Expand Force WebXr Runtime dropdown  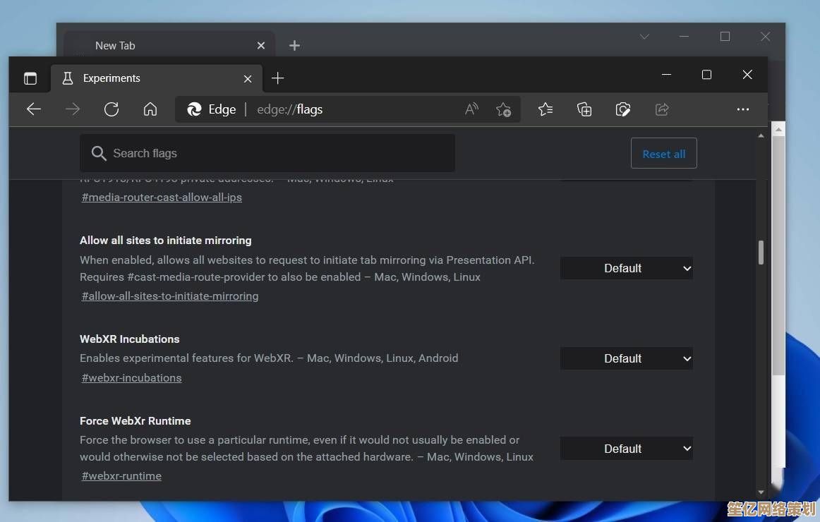pyautogui.click(x=626, y=449)
